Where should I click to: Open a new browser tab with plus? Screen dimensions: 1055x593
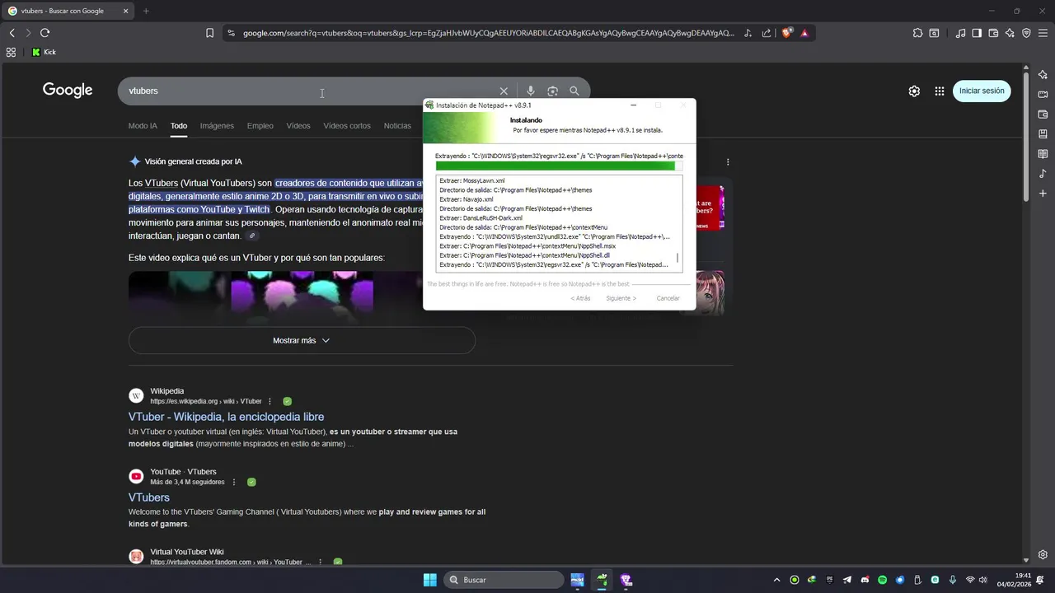[146, 11]
